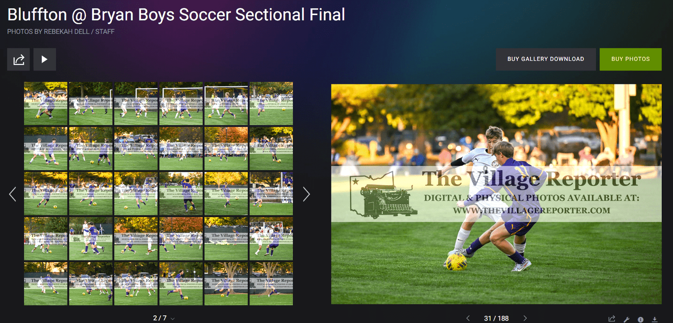Select the last thumbnail in the bottom row

[271, 284]
